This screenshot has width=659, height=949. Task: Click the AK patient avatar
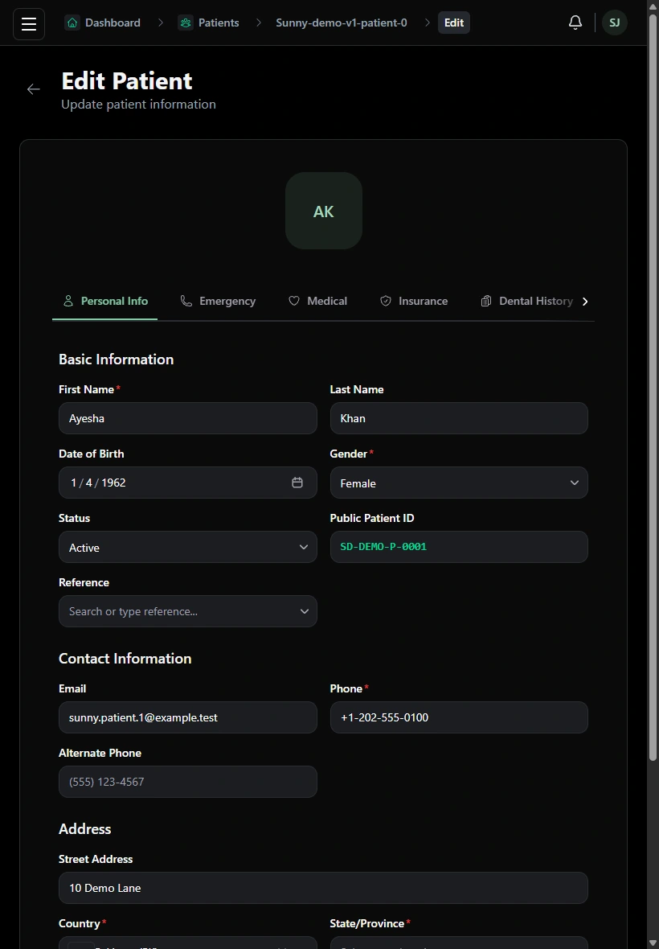click(323, 211)
